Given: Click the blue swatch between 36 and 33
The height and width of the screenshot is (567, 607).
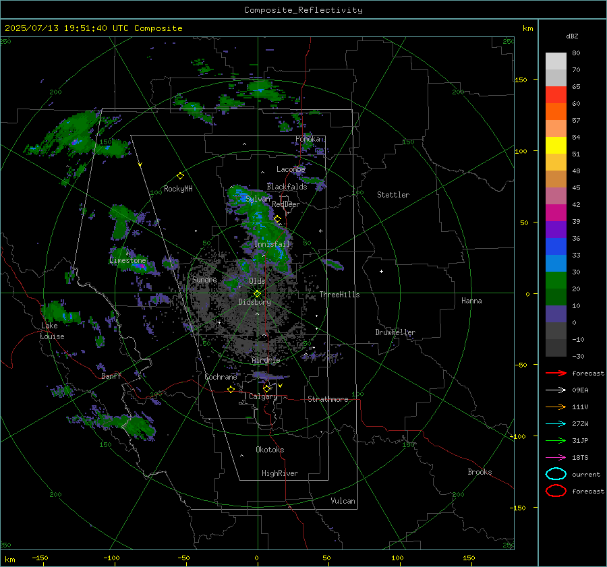Looking at the screenshot, I should pyautogui.click(x=556, y=246).
